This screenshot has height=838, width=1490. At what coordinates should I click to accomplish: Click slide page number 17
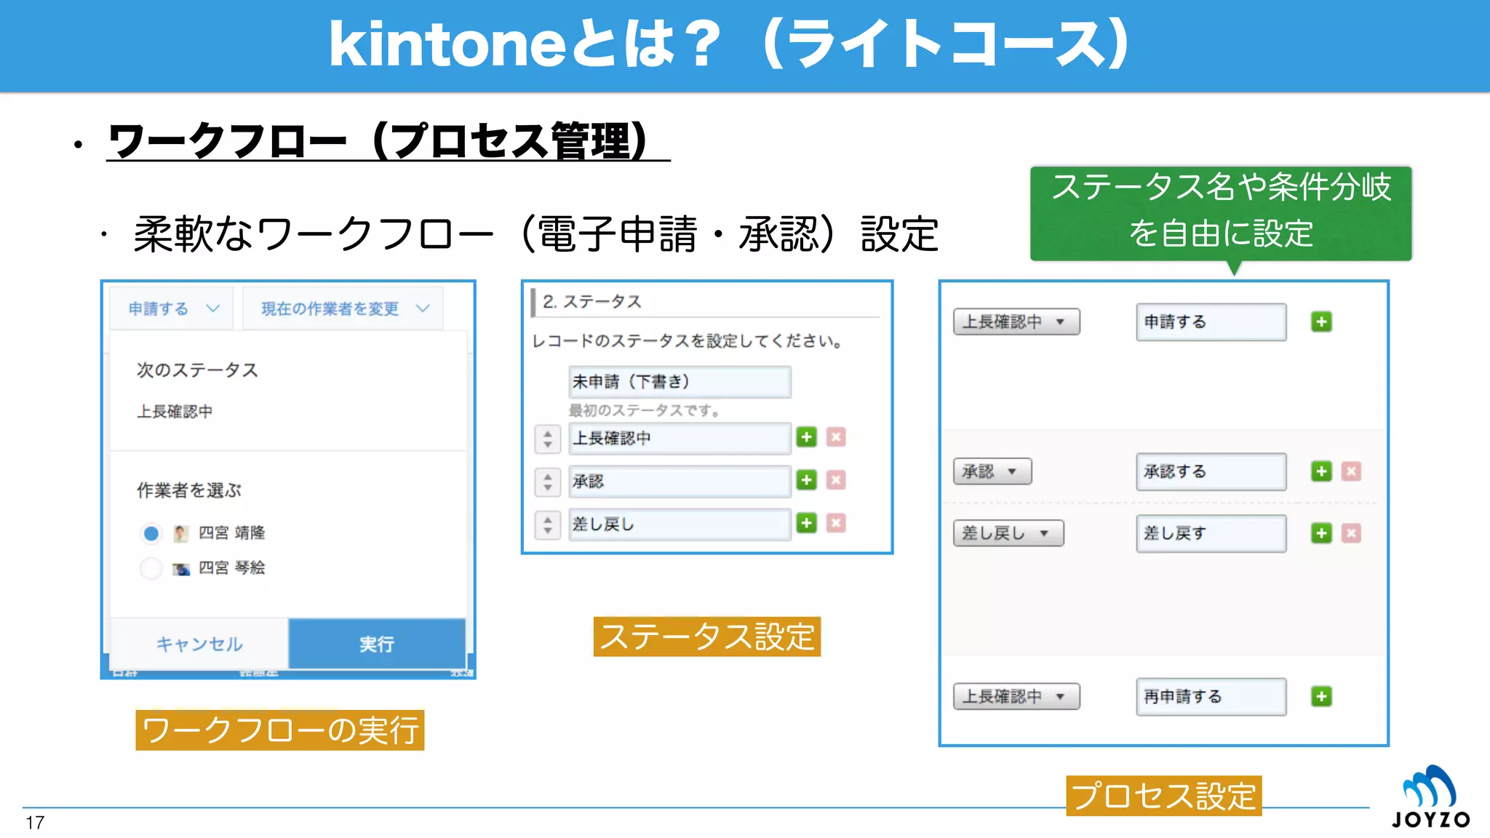coord(35,823)
